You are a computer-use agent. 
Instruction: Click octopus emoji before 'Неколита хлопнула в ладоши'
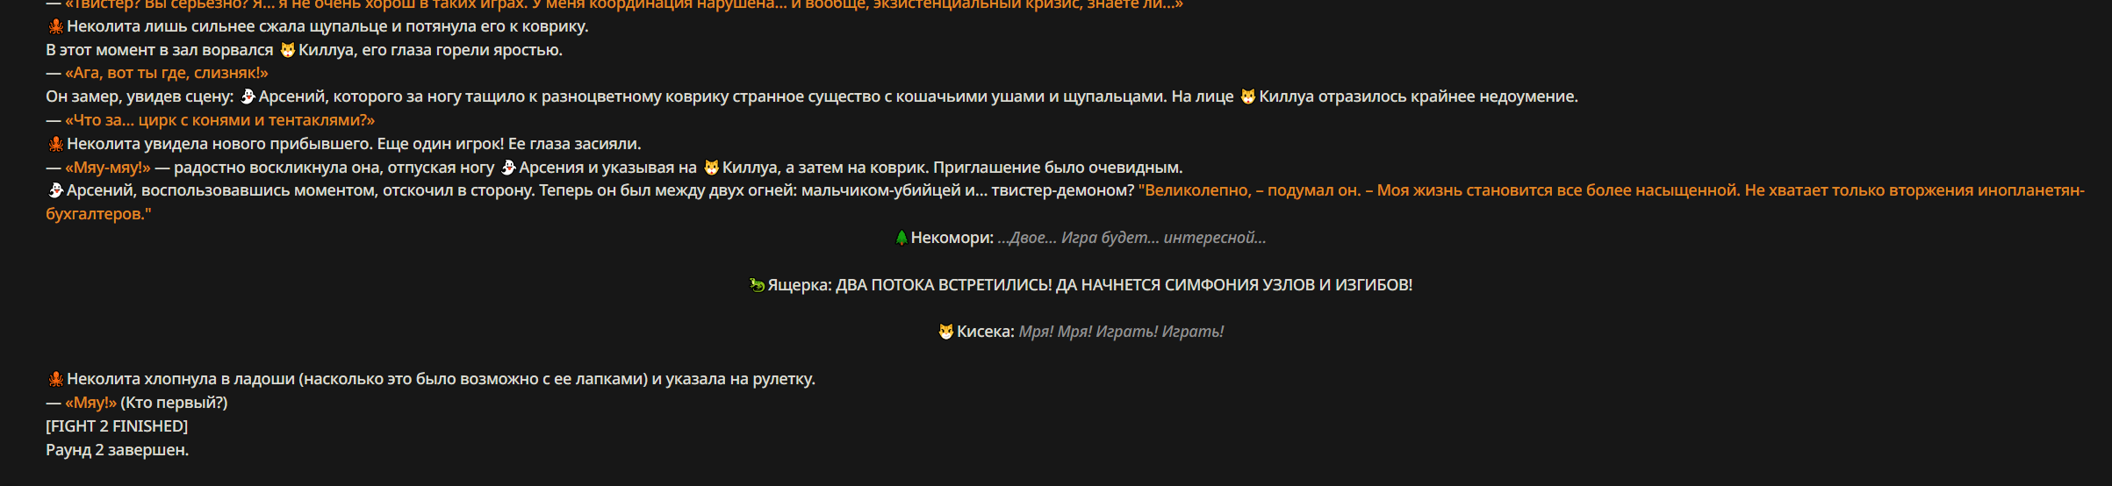click(55, 379)
